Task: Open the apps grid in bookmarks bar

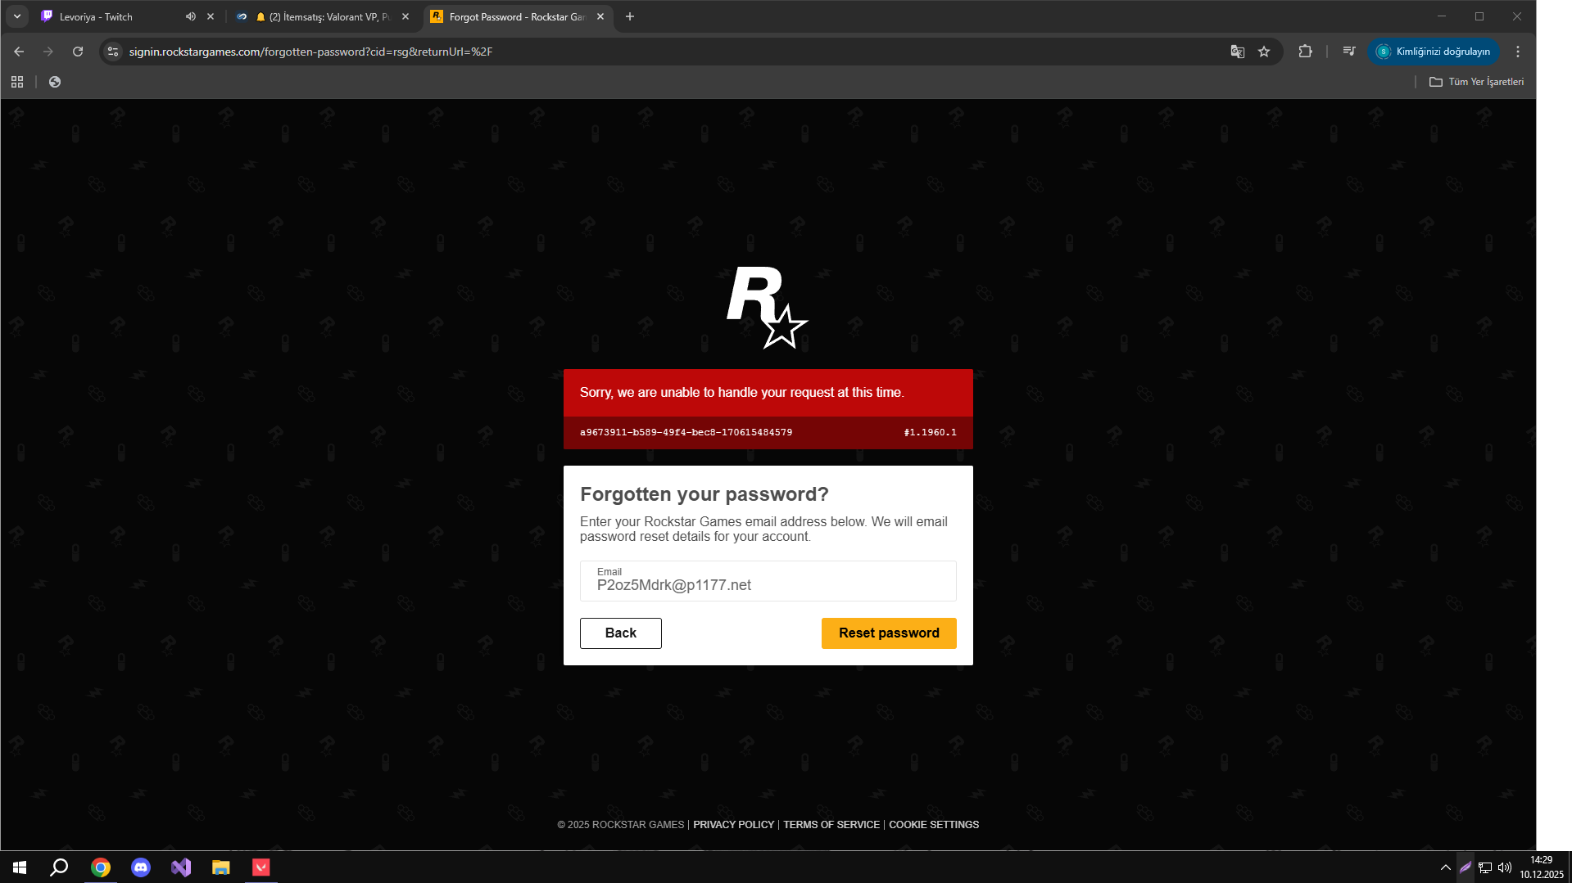Action: 17,82
